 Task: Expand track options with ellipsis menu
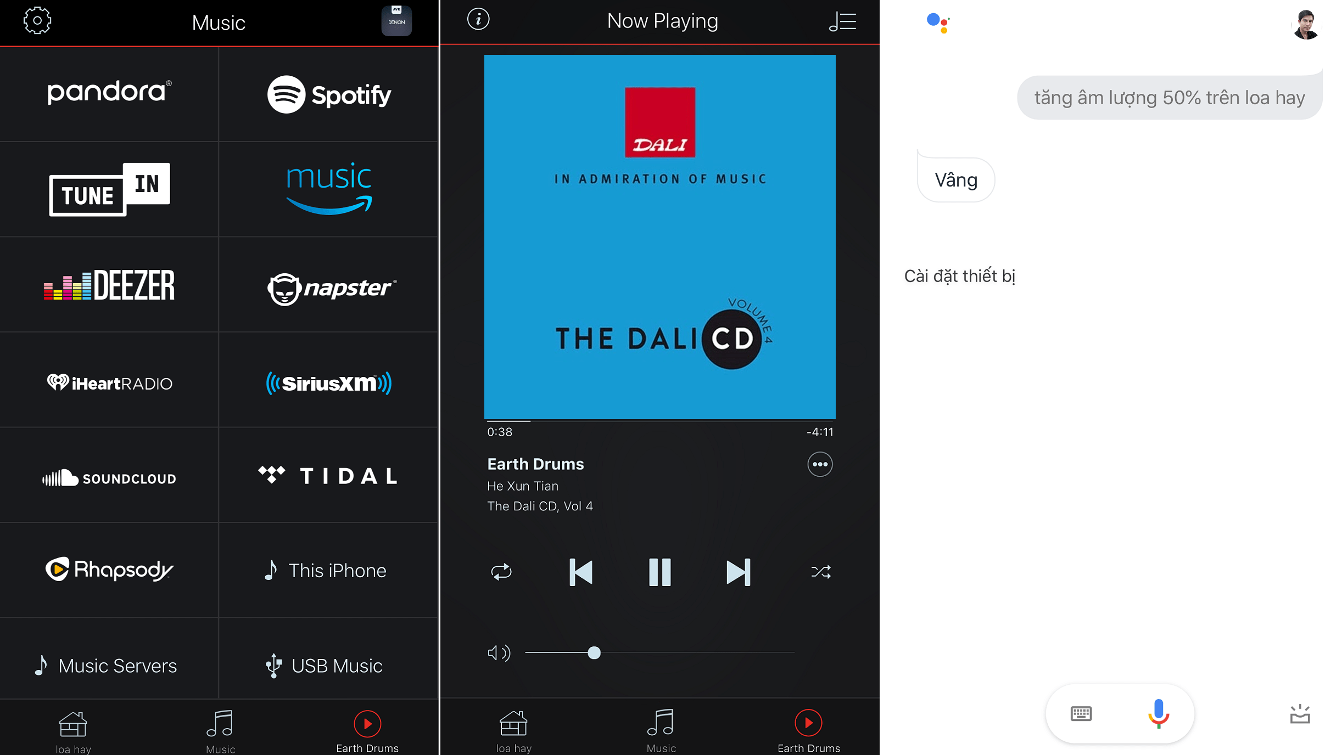tap(819, 464)
